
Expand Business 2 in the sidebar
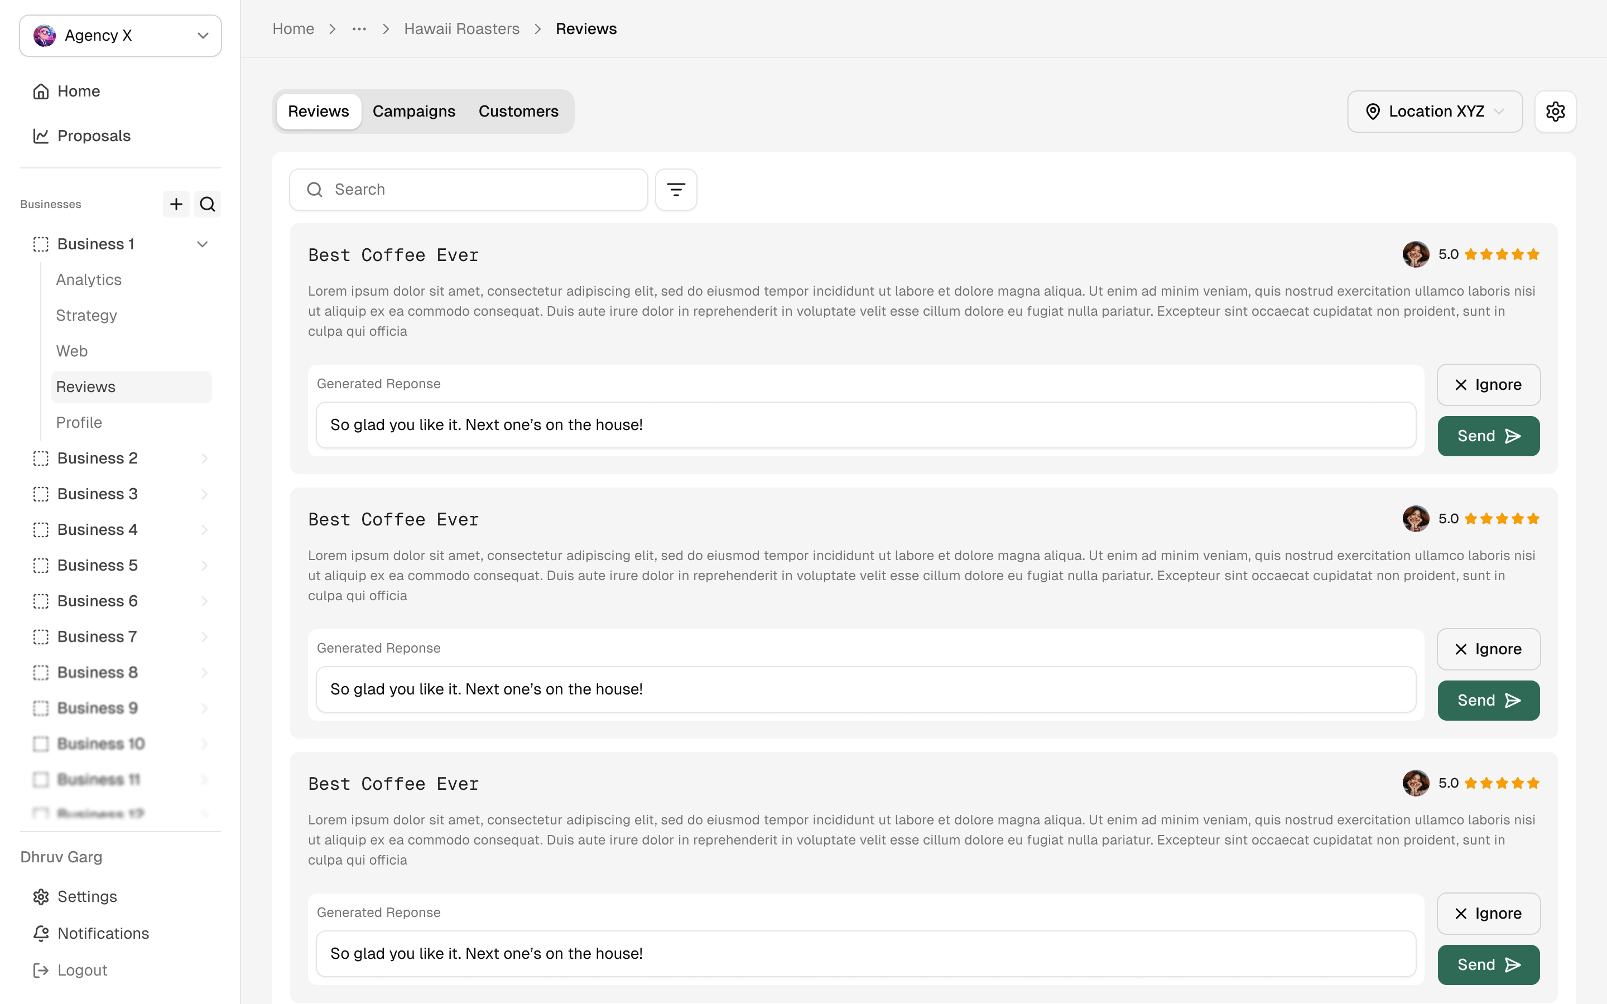[x=204, y=458]
